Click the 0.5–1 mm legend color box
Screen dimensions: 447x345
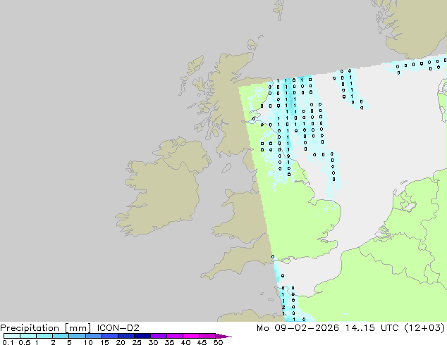pyautogui.click(x=28, y=336)
